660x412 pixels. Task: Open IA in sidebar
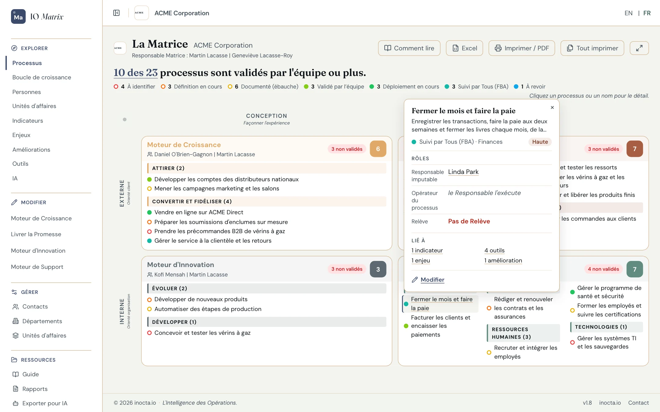tap(15, 178)
